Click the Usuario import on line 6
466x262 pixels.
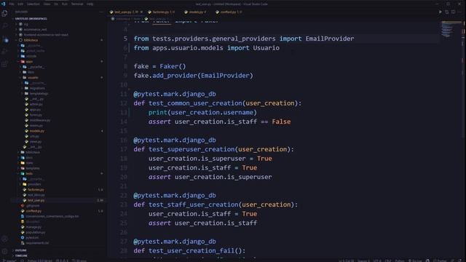(x=266, y=48)
